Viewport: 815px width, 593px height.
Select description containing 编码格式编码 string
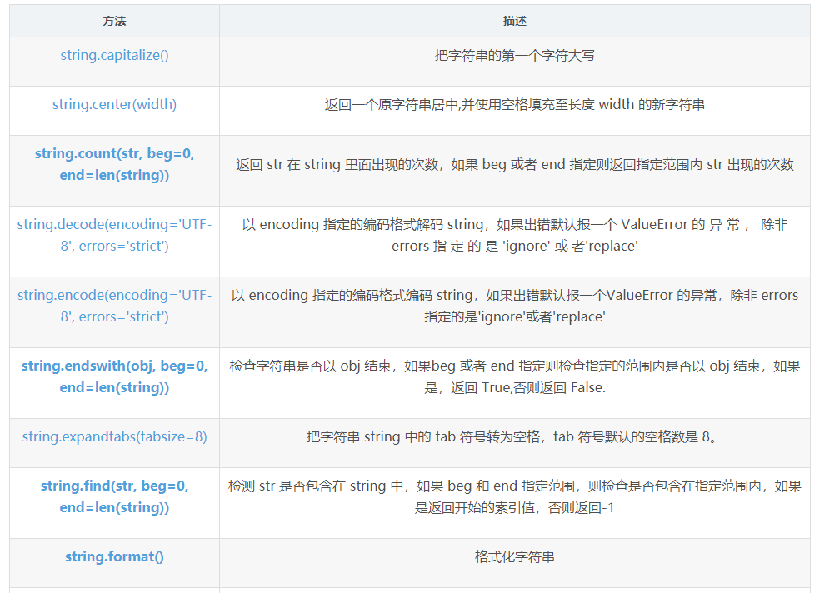514,306
